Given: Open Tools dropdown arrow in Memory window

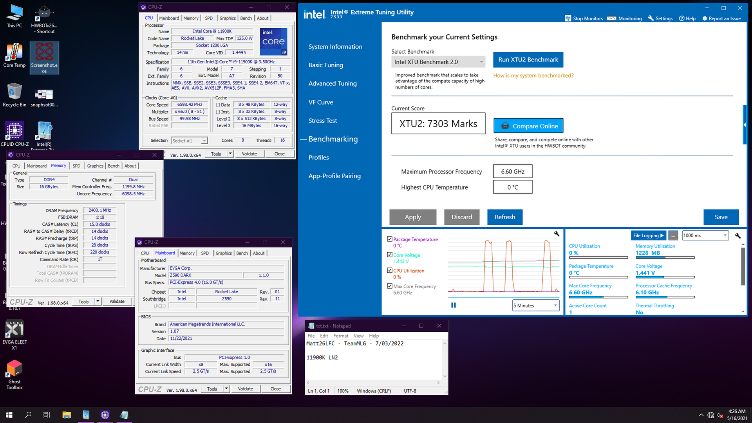Looking at the screenshot, I should coord(98,302).
